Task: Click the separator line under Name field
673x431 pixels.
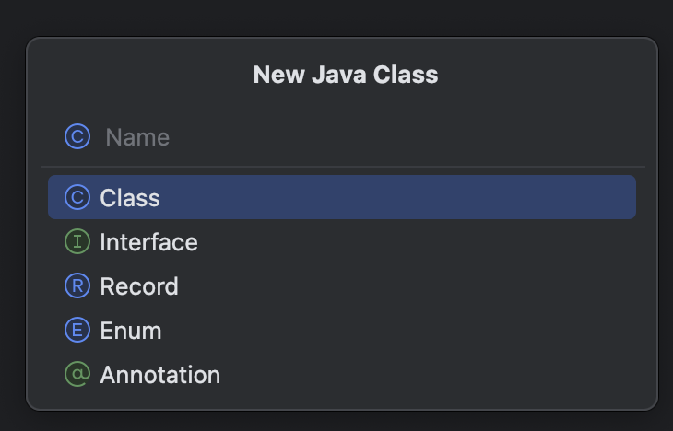Action: [341, 167]
